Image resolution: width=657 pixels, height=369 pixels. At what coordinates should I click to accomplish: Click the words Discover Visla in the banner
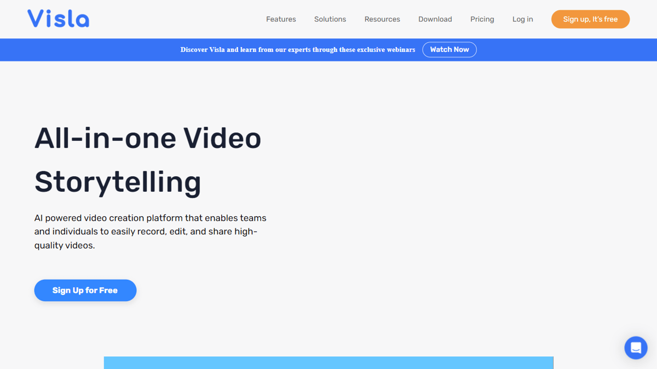point(203,50)
